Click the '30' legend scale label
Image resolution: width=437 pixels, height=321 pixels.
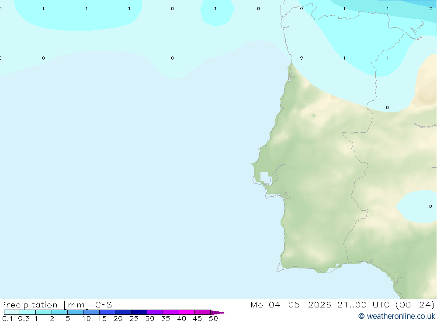tap(150, 318)
